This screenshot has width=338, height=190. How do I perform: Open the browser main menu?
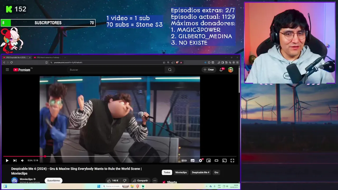point(237,63)
